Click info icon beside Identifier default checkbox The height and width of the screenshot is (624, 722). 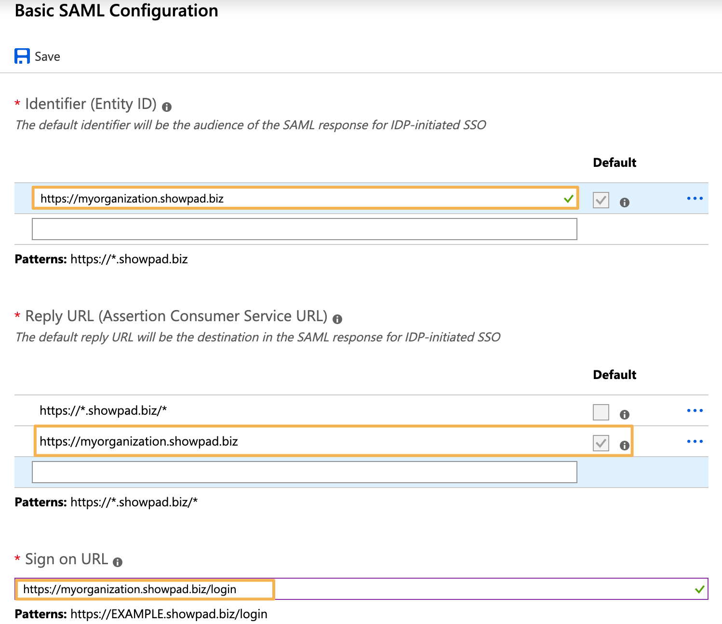tap(625, 203)
